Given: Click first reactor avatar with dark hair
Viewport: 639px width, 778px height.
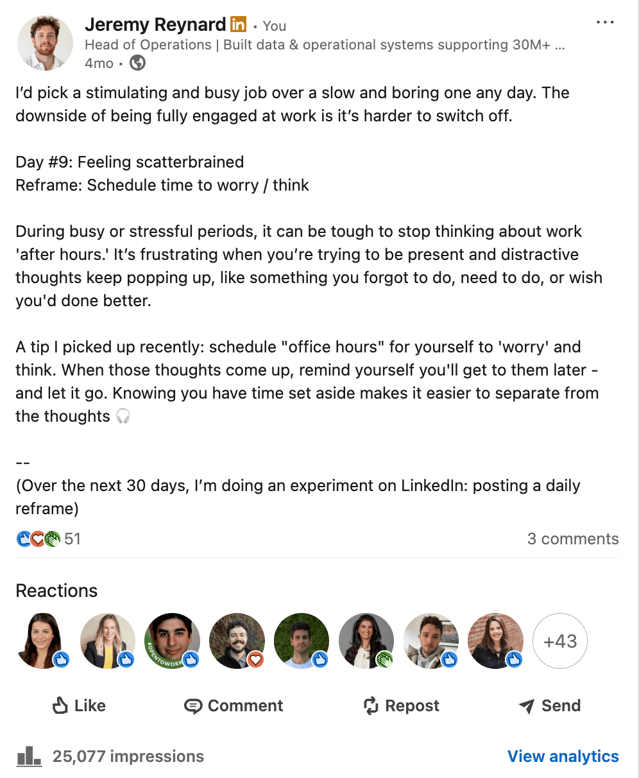Looking at the screenshot, I should tap(42, 641).
